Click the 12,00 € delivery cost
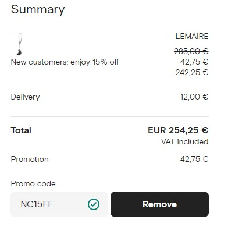 tap(194, 97)
